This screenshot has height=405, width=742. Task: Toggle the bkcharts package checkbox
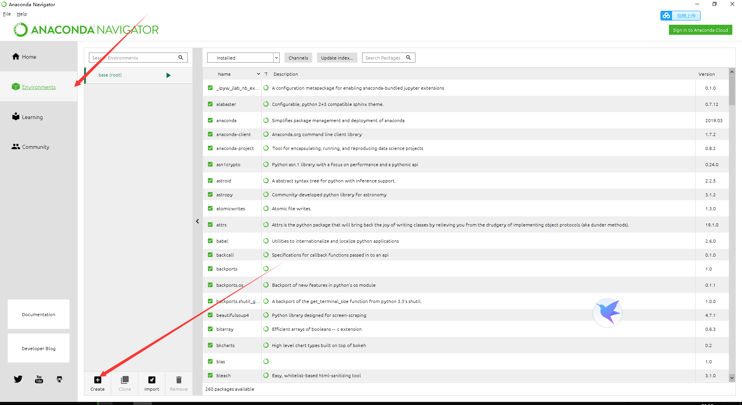210,345
